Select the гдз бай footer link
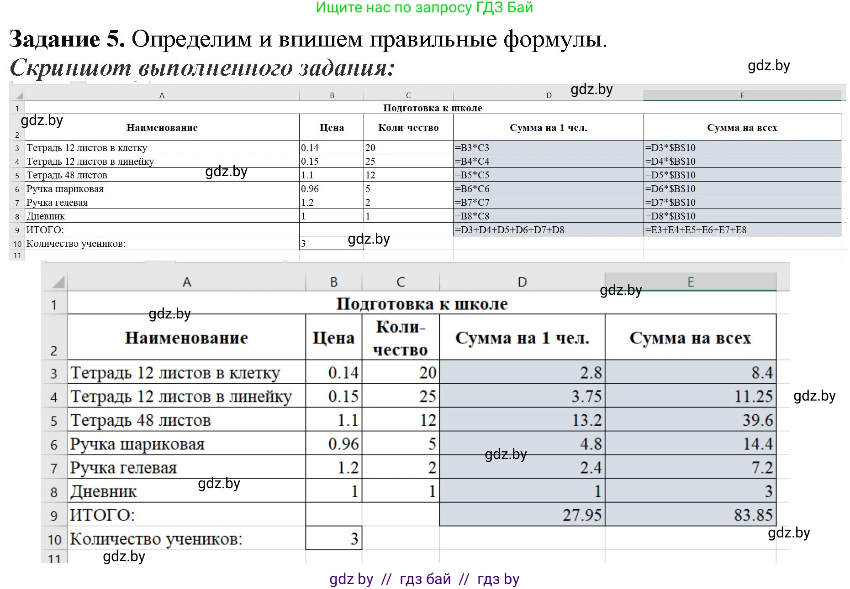The width and height of the screenshot is (850, 589). [425, 579]
